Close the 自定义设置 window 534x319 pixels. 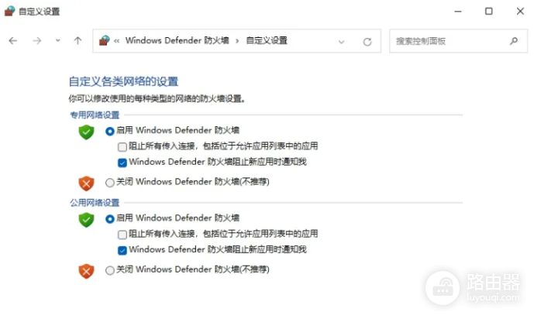tap(520, 11)
